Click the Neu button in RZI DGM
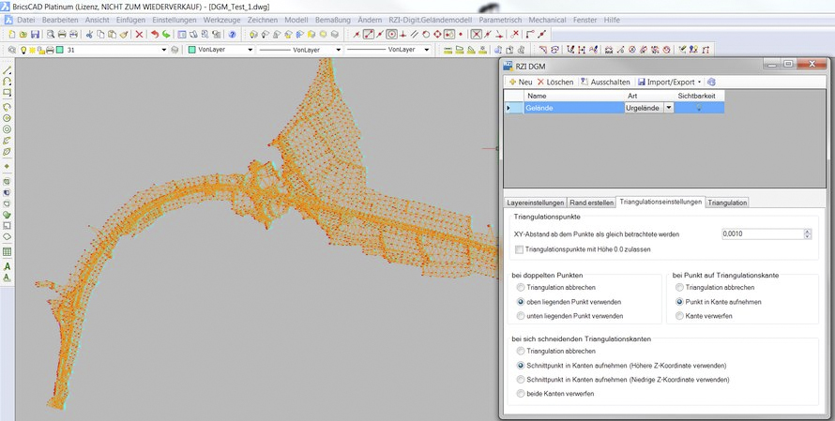Image resolution: width=835 pixels, height=421 pixels. point(520,82)
